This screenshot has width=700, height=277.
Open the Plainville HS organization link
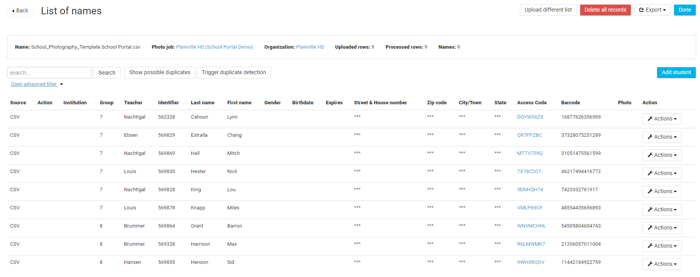click(310, 47)
